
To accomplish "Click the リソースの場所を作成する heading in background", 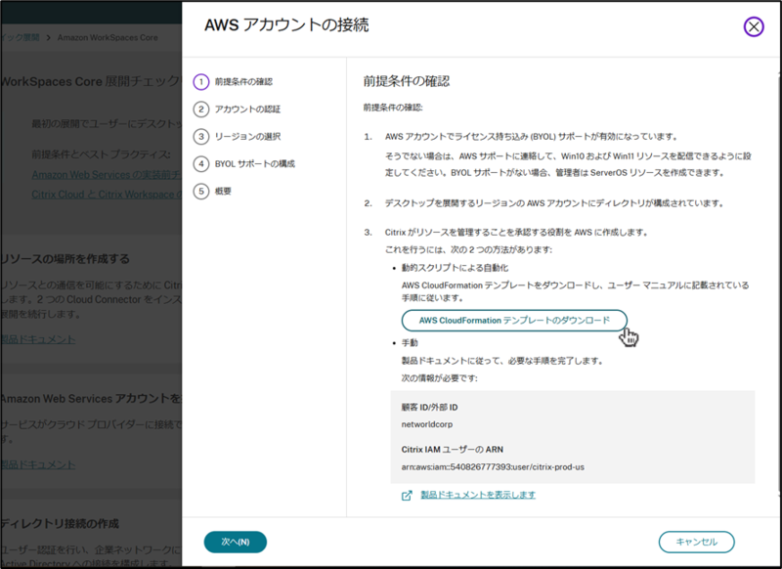I will tap(65, 259).
